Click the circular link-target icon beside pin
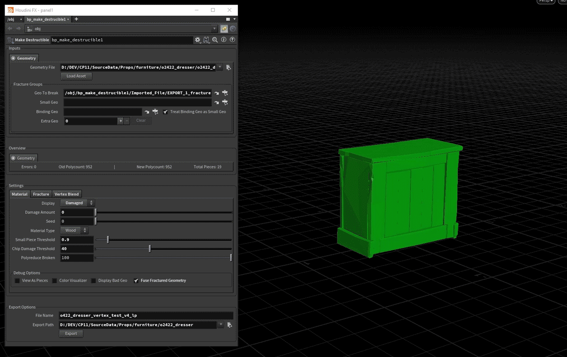The width and height of the screenshot is (567, 357). 232,29
